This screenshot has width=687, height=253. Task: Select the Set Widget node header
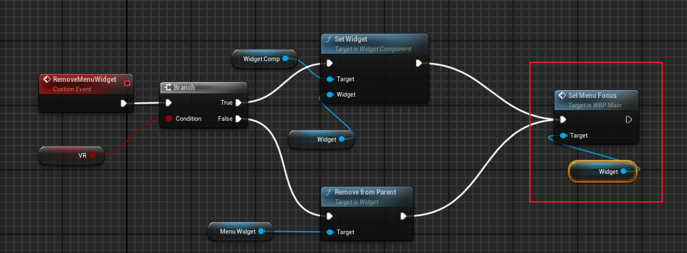coord(374,44)
